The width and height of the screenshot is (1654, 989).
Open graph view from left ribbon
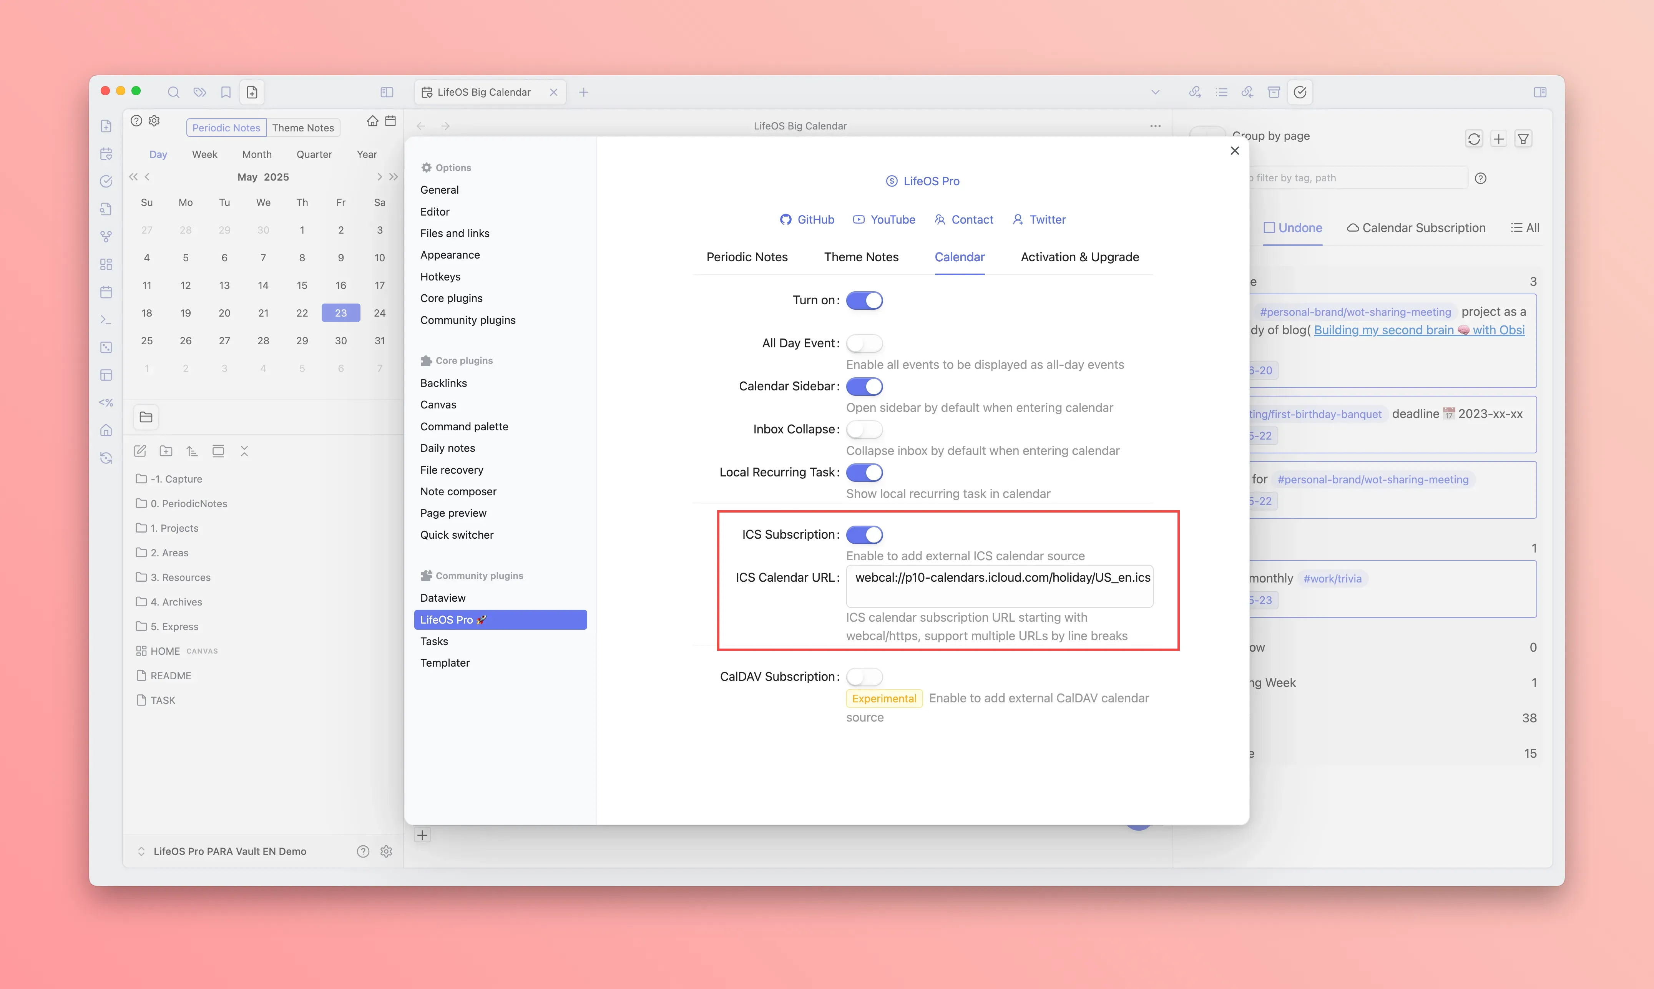pyautogui.click(x=106, y=237)
